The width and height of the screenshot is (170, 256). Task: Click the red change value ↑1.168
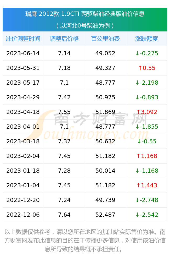(147, 156)
